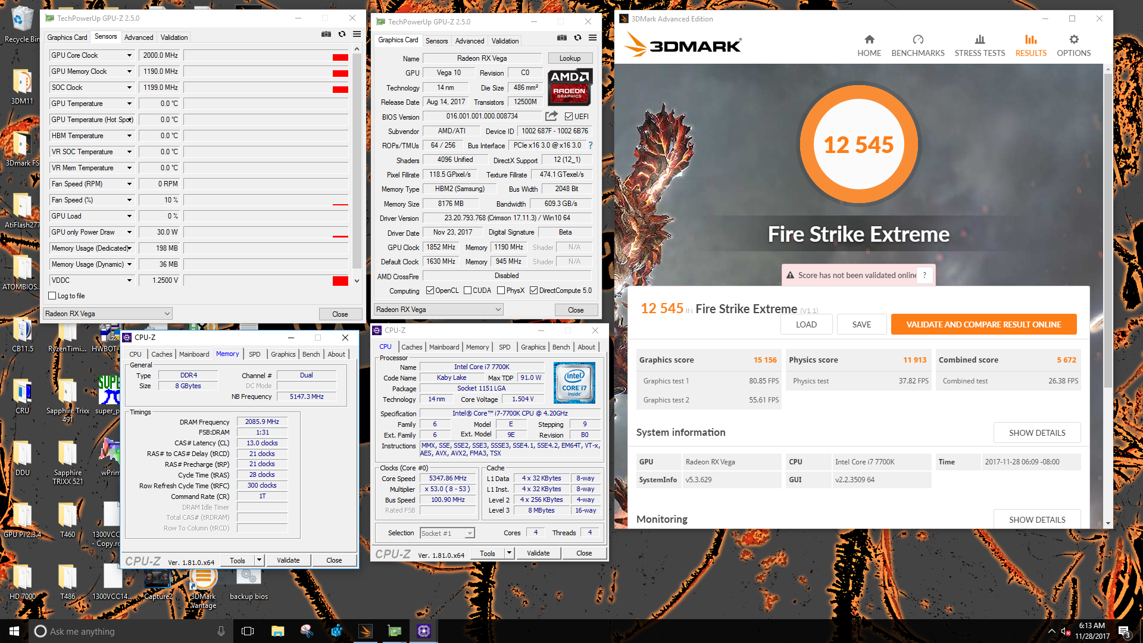Click the GPU Core Clock sensor graph

[266, 55]
